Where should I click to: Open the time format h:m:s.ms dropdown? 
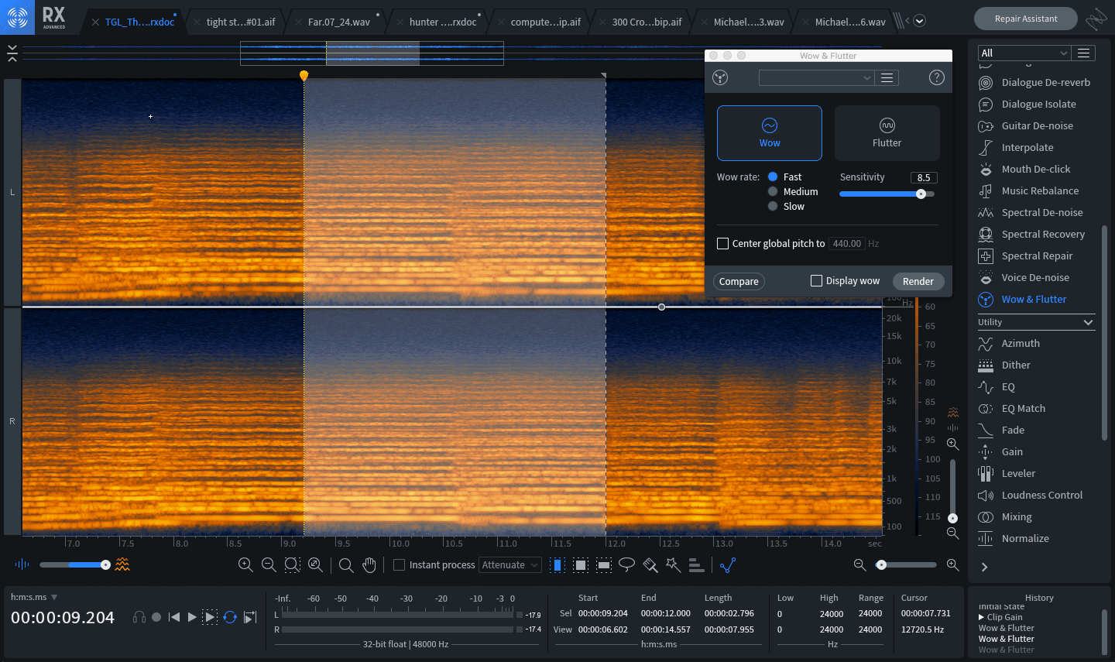[34, 597]
